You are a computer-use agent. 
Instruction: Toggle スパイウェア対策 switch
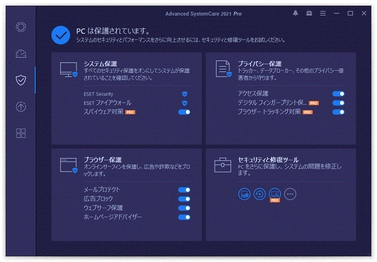pos(184,112)
